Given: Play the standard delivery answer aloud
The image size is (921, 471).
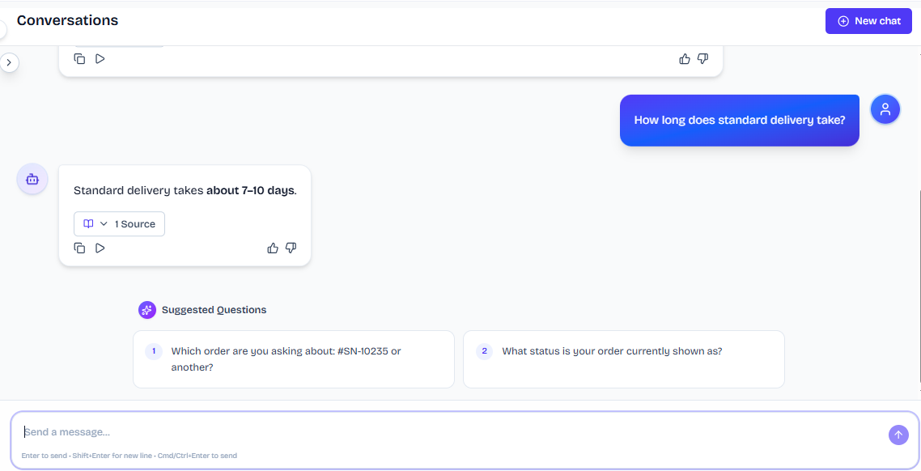Looking at the screenshot, I should click(x=100, y=248).
